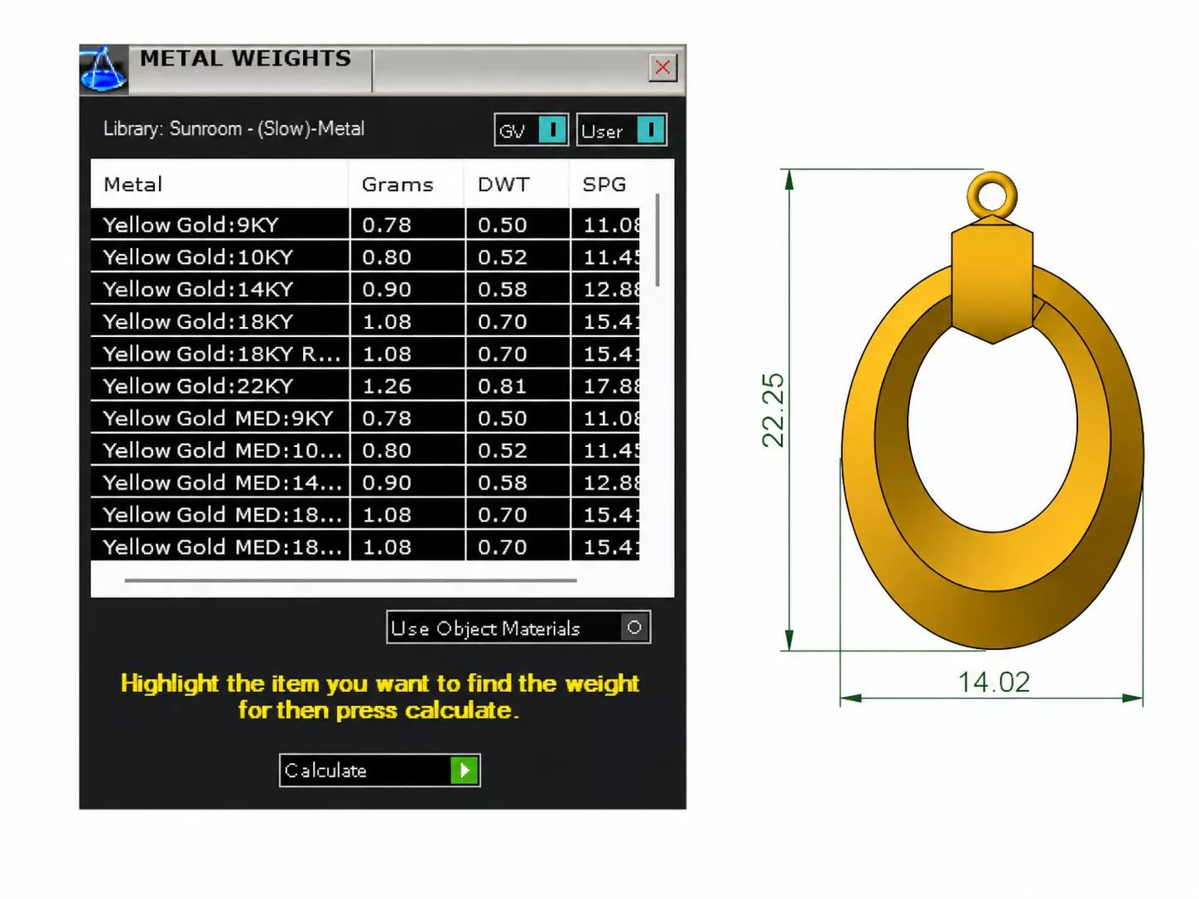Click the SPG column header
1199x899 pixels.
pos(605,184)
